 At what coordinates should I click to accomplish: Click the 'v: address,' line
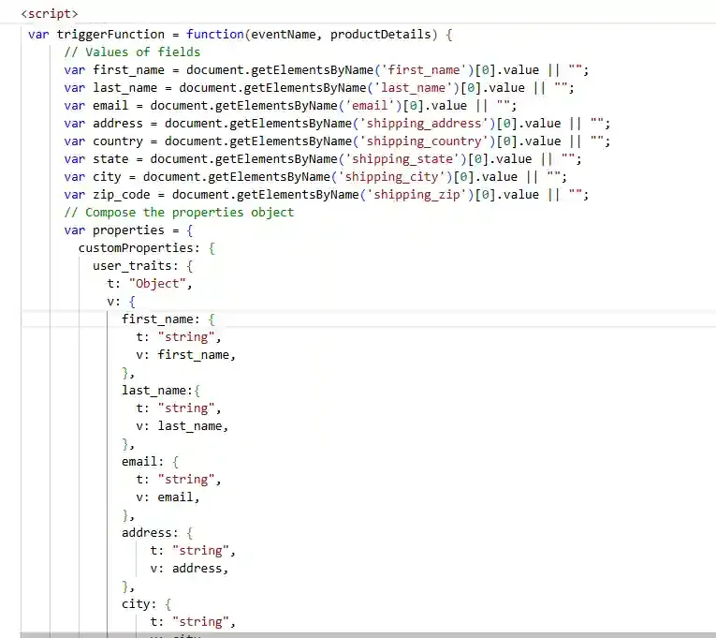(x=189, y=569)
